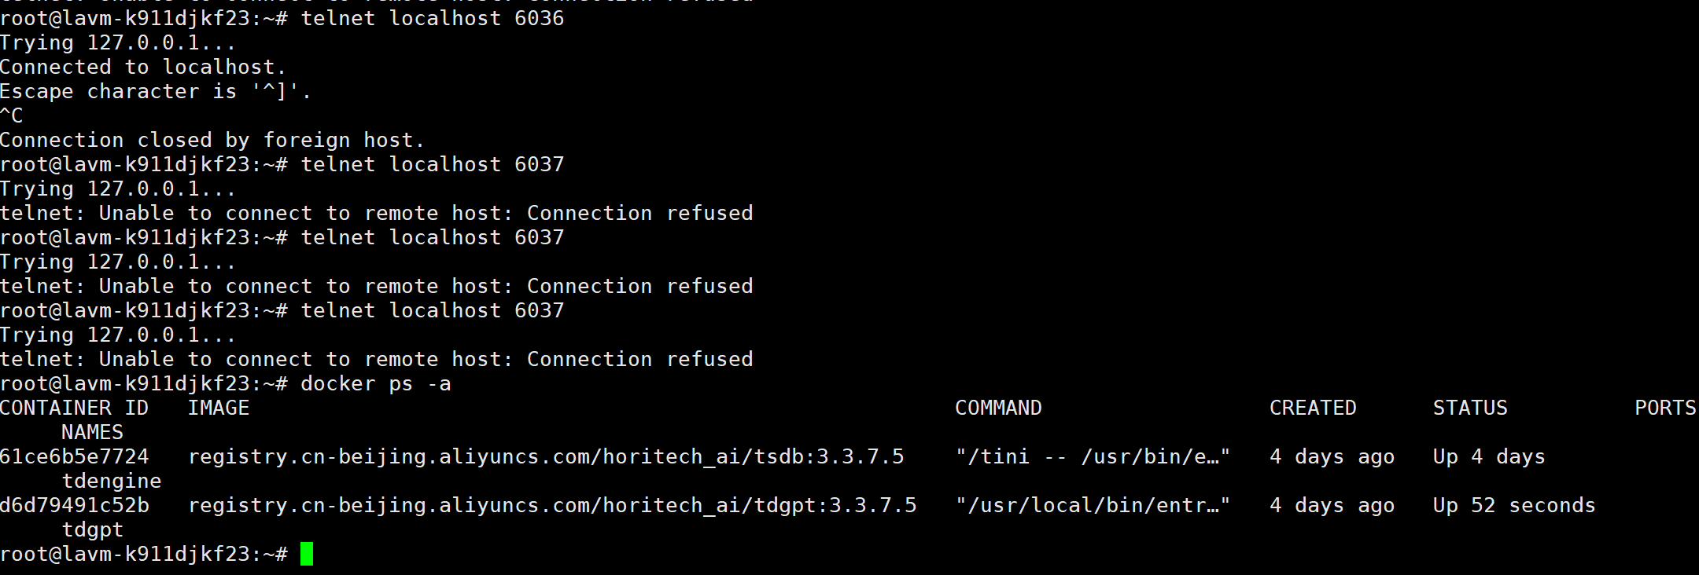Viewport: 1699px width, 575px height.
Task: Click the NAMES column header
Action: (x=92, y=433)
